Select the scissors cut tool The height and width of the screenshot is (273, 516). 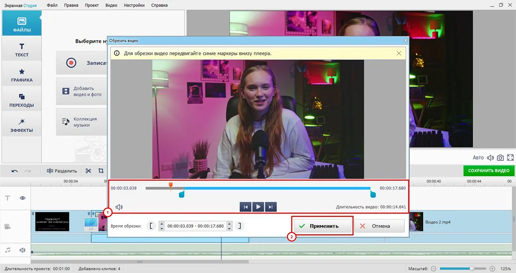(x=88, y=171)
